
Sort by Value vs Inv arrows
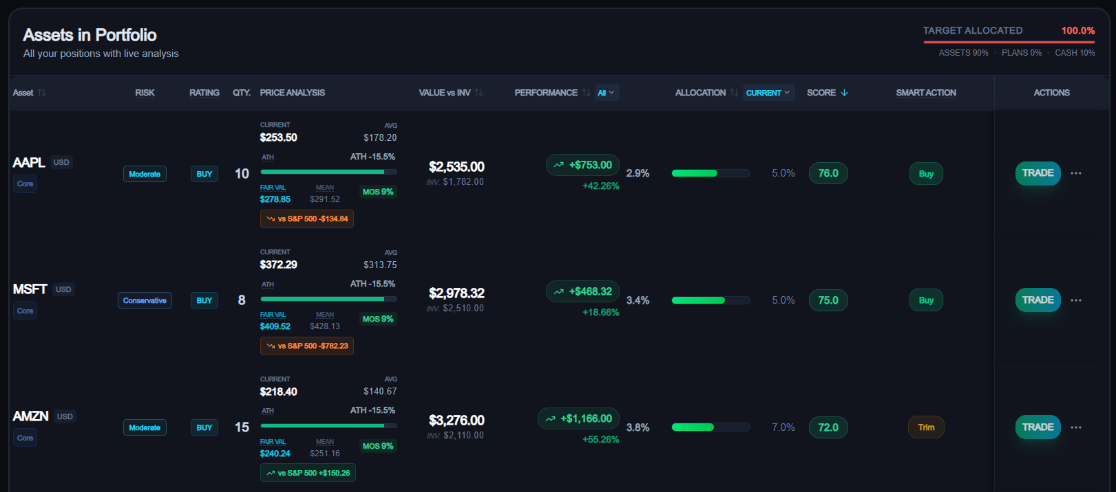pyautogui.click(x=479, y=93)
